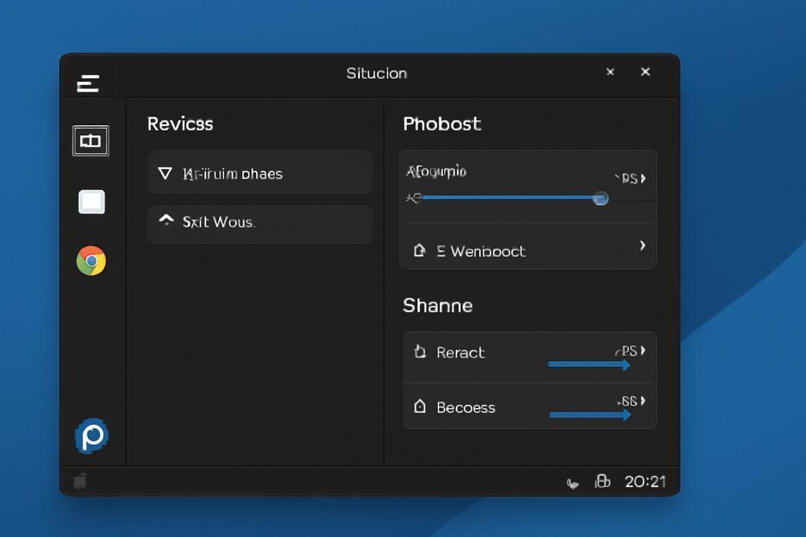Screen dimensions: 806x537
Task: Click the smaller X button in title bar
Action: [610, 72]
